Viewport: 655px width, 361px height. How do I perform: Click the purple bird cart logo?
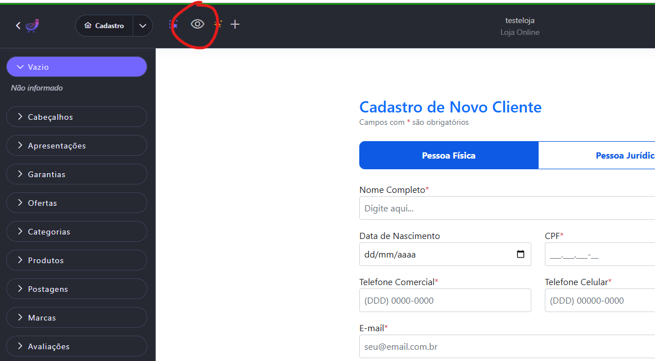coord(33,25)
